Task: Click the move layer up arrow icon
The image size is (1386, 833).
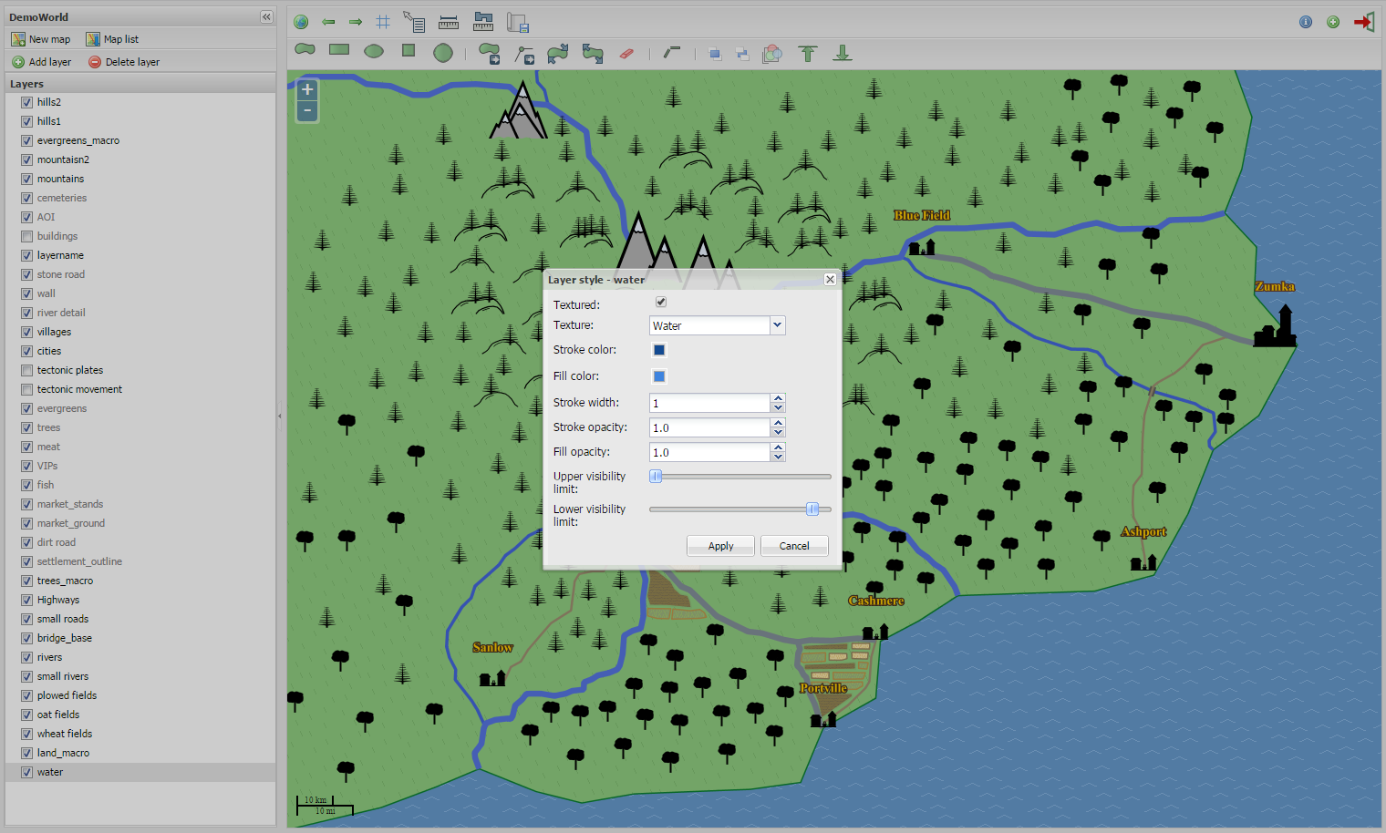Action: tap(808, 54)
